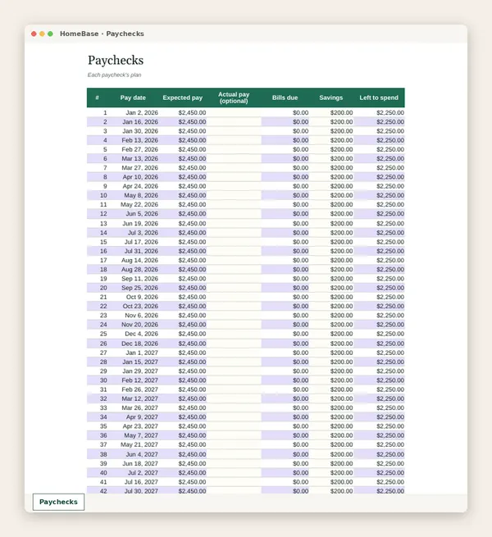Image resolution: width=492 pixels, height=537 pixels.
Task: Select the Jun 5, 2026 date cell
Action: click(x=134, y=214)
